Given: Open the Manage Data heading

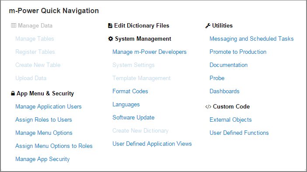Looking at the screenshot, I should click(x=35, y=26).
